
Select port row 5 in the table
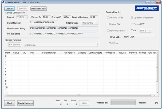80,72
